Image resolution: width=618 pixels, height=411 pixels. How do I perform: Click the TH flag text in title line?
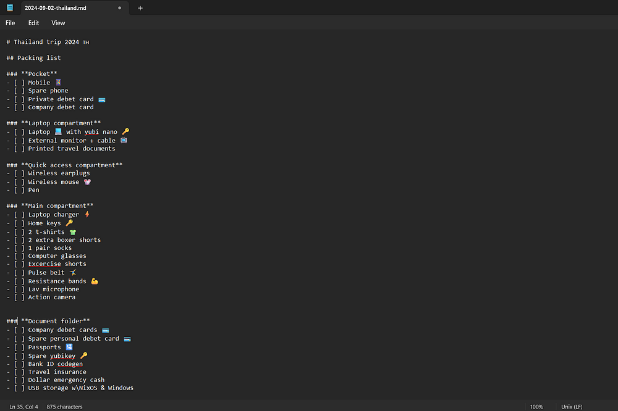[x=86, y=42]
